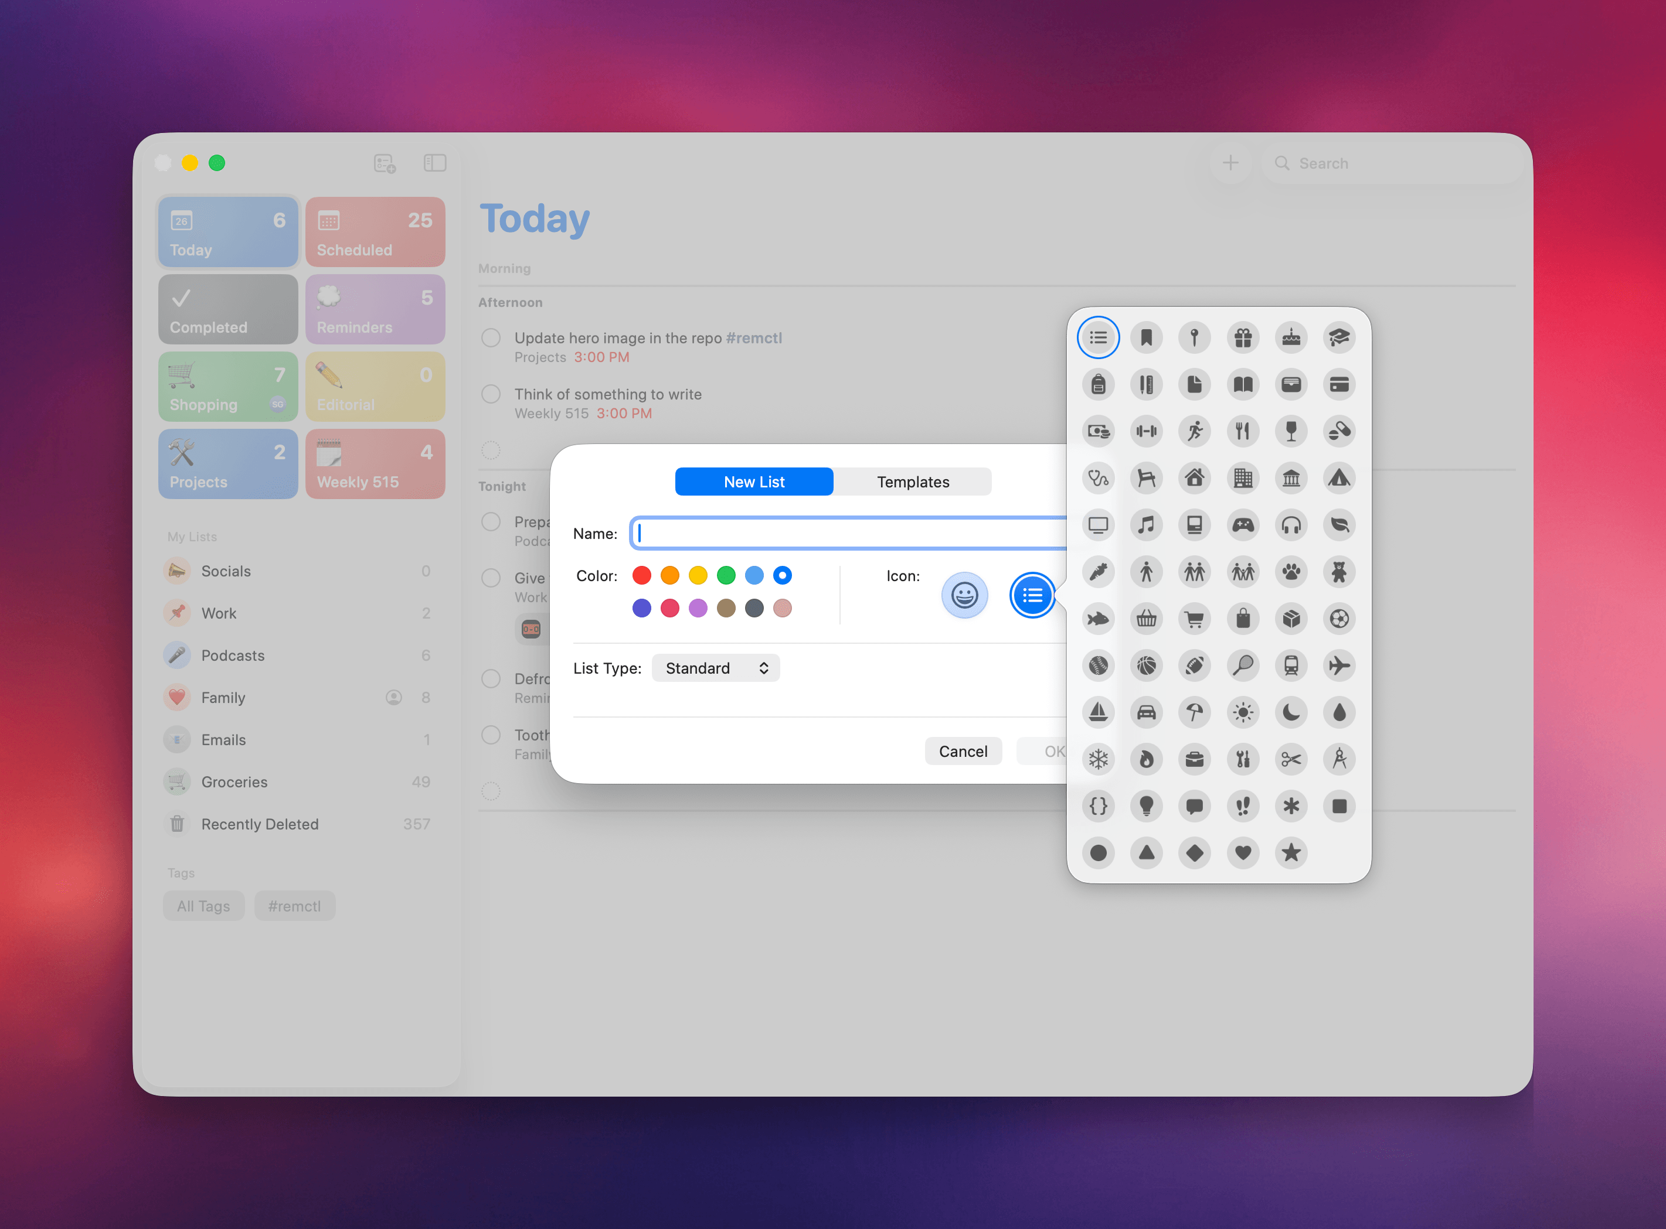Choose the lightbulb icon
This screenshot has height=1229, width=1666.
click(x=1147, y=807)
